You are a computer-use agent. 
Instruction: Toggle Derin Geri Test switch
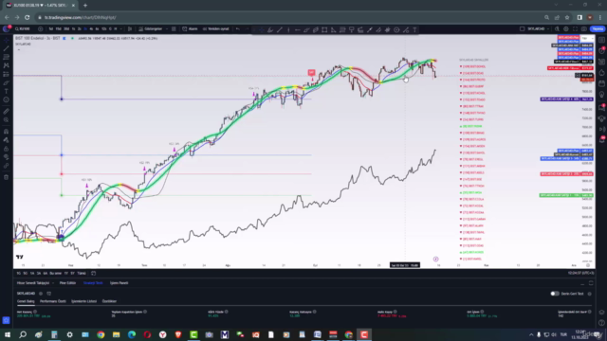[x=555, y=294]
